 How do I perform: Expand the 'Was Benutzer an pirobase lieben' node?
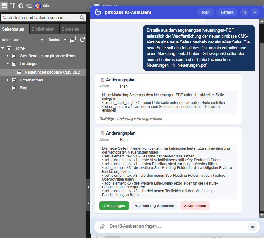click(x=7, y=56)
